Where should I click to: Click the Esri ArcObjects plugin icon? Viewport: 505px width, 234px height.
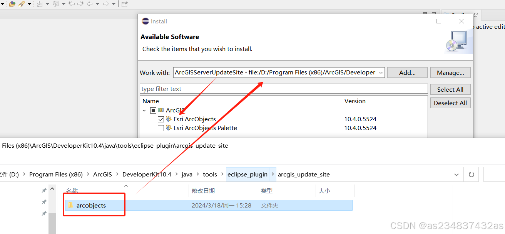[169, 119]
